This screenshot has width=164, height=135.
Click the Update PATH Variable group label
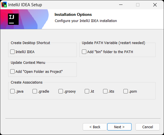(113, 43)
